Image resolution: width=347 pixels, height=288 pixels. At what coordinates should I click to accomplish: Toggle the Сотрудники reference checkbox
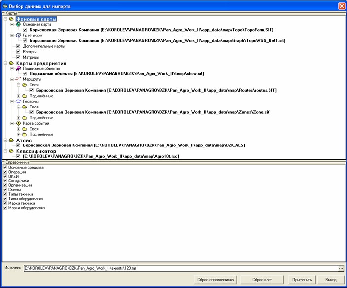(5, 181)
